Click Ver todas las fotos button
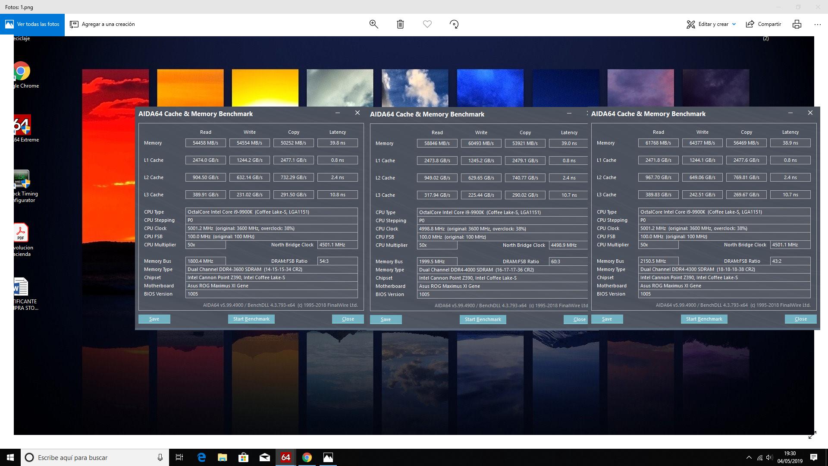This screenshot has width=828, height=466. [x=32, y=24]
